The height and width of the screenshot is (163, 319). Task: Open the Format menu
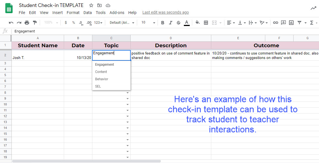tap(73, 13)
